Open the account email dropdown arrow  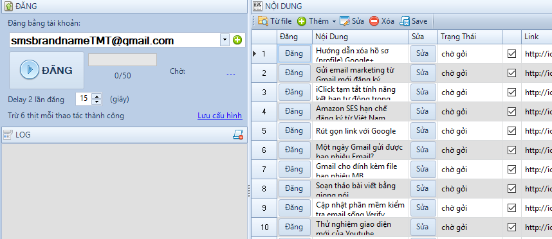[225, 40]
